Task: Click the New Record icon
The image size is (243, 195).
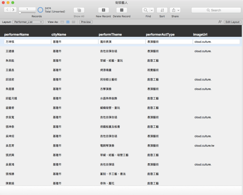Action: click(x=103, y=10)
